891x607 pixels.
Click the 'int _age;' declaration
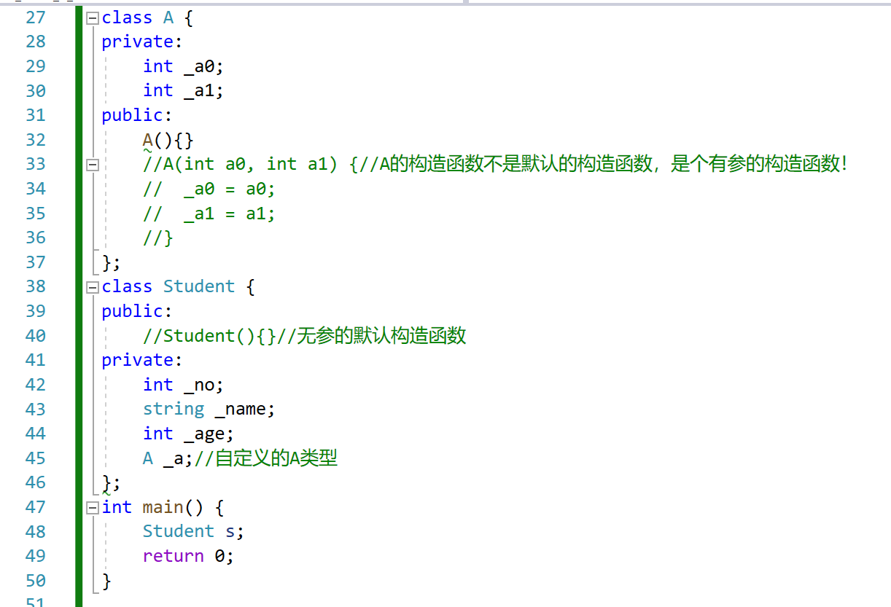pos(188,434)
